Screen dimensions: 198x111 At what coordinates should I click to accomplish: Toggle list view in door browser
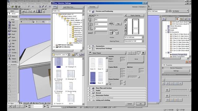click(83, 55)
